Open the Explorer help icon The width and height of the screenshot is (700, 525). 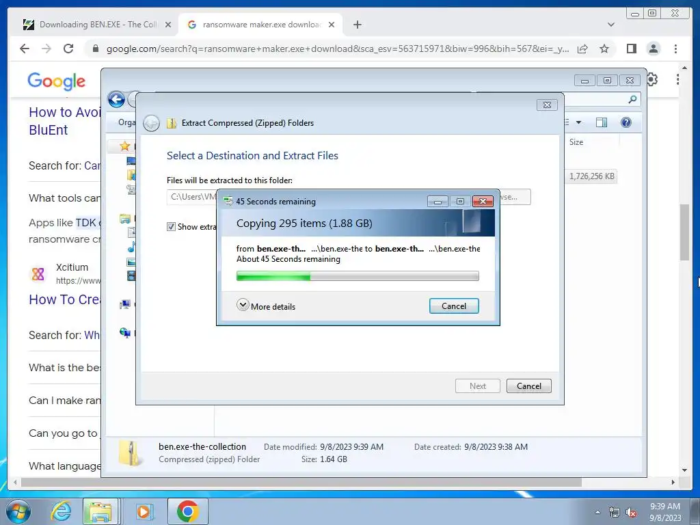[x=626, y=122]
